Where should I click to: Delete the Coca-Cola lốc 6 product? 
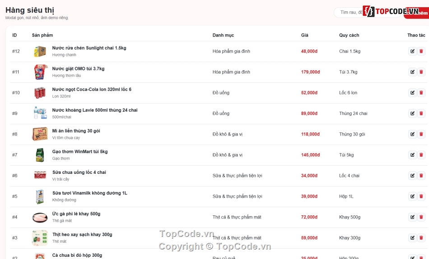(421, 92)
